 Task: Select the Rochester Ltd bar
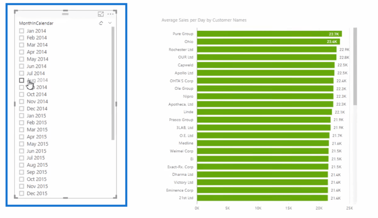click(266, 50)
